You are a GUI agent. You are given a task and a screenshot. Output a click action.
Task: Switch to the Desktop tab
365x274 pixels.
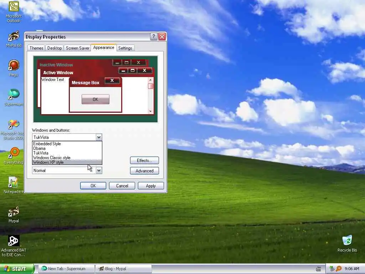tap(55, 48)
